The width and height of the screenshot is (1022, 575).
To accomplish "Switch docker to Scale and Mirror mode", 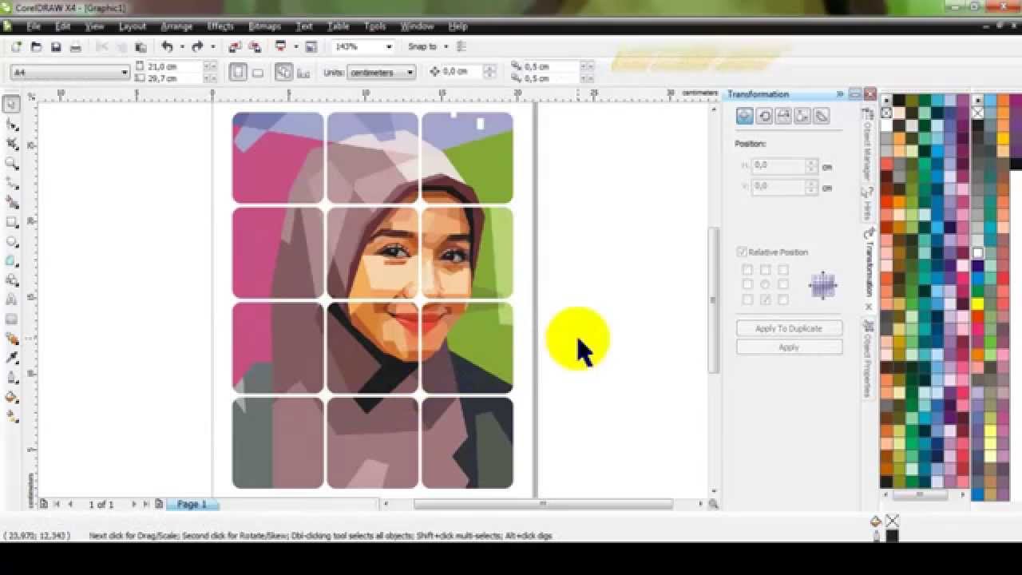I will point(783,117).
